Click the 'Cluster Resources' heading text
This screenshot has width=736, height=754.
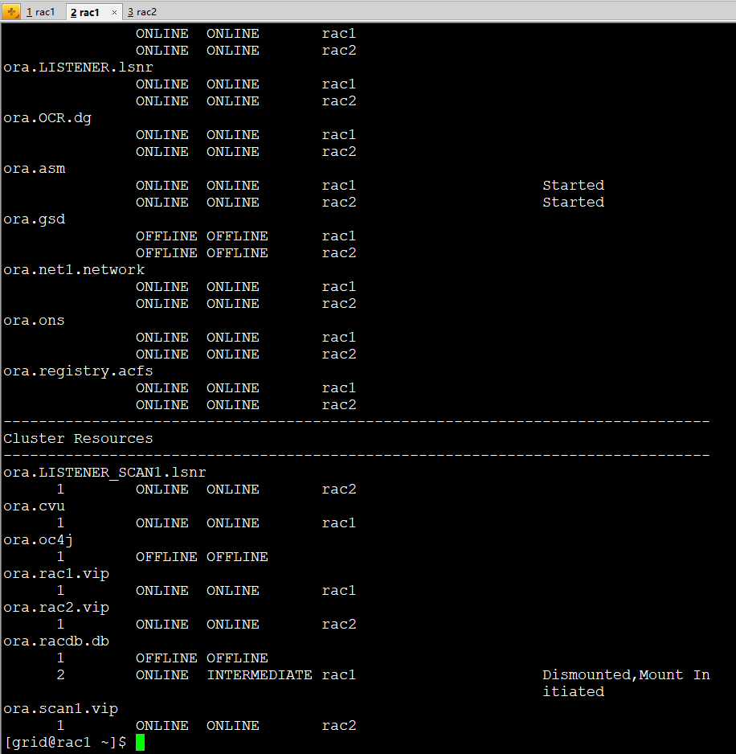tap(79, 439)
